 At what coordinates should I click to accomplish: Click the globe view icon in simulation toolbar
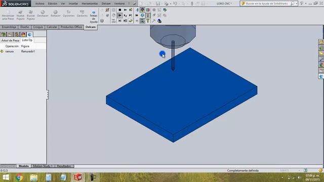pos(142,15)
